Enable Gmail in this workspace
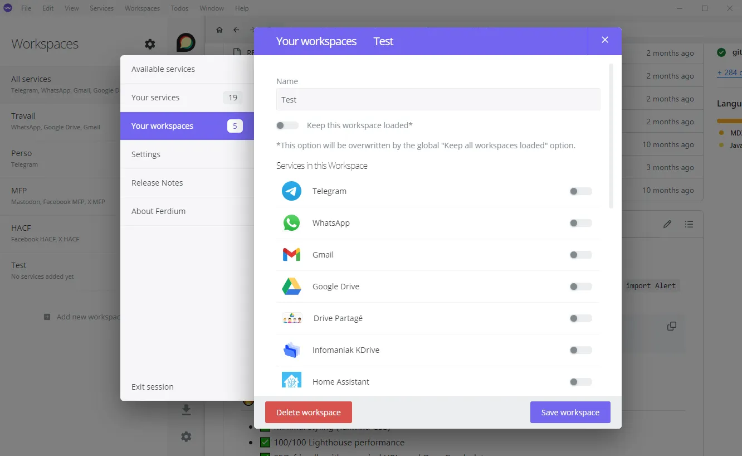Screen dimensions: 742x456 tap(580, 255)
